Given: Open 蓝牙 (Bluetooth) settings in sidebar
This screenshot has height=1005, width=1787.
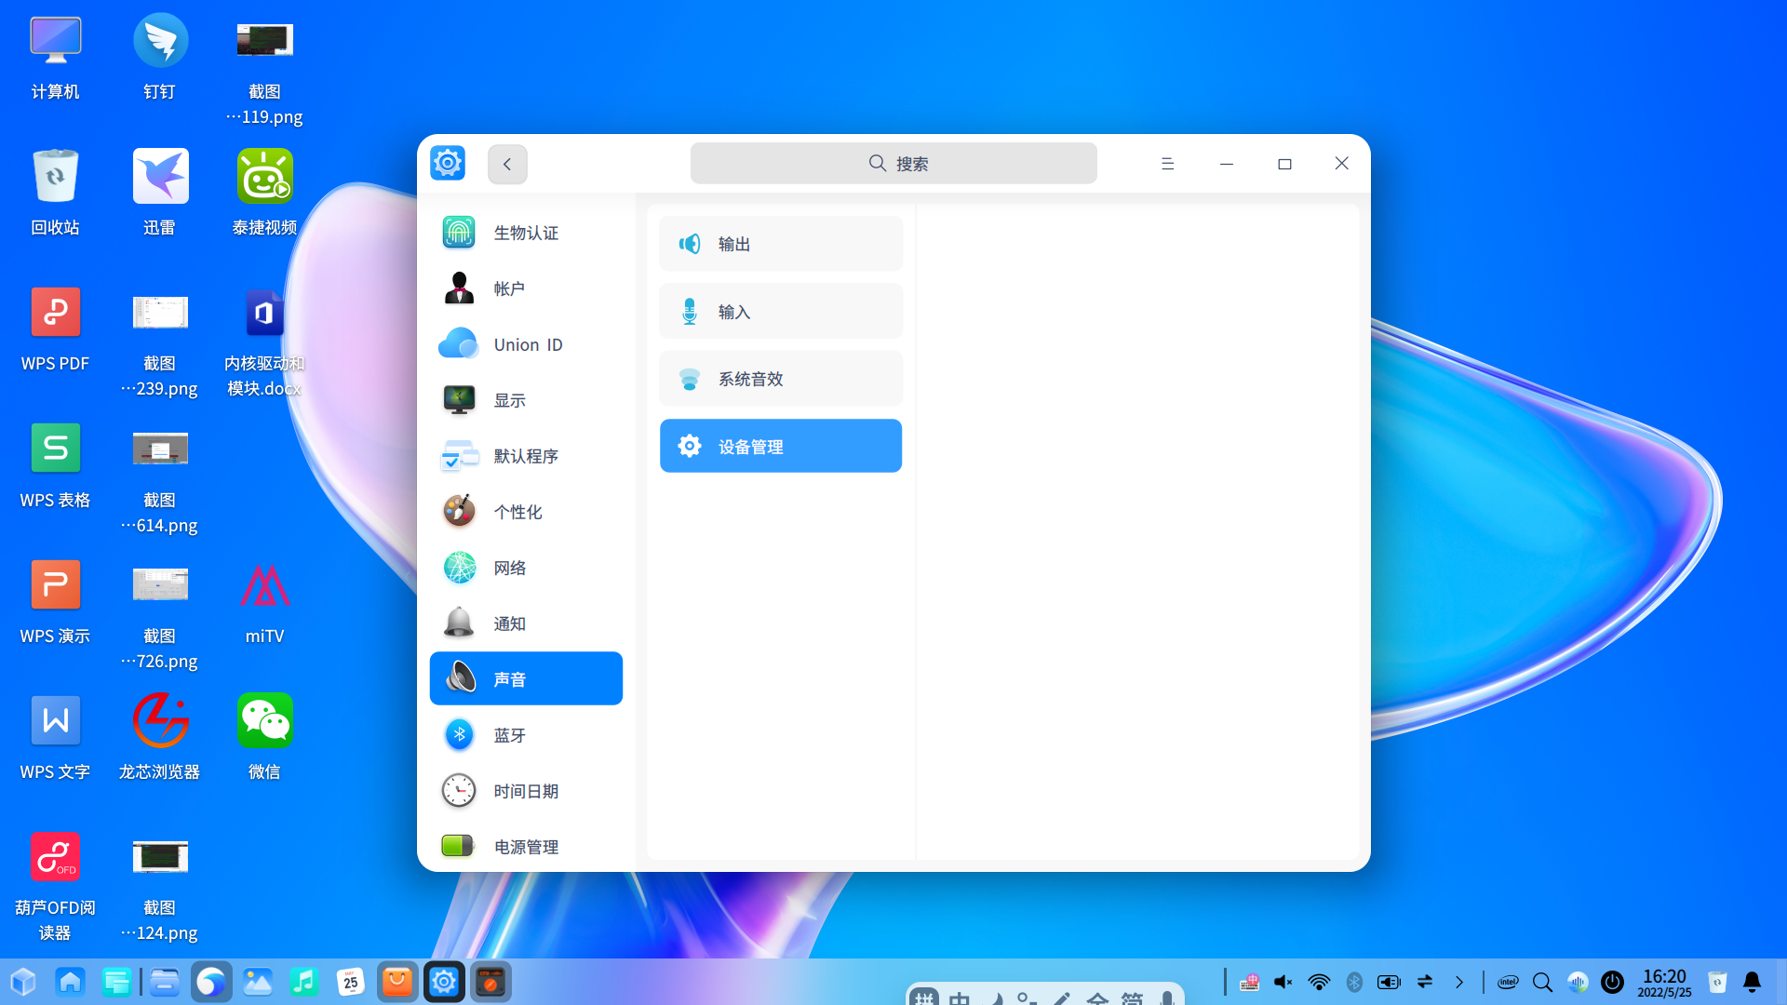Looking at the screenshot, I should pyautogui.click(x=526, y=735).
